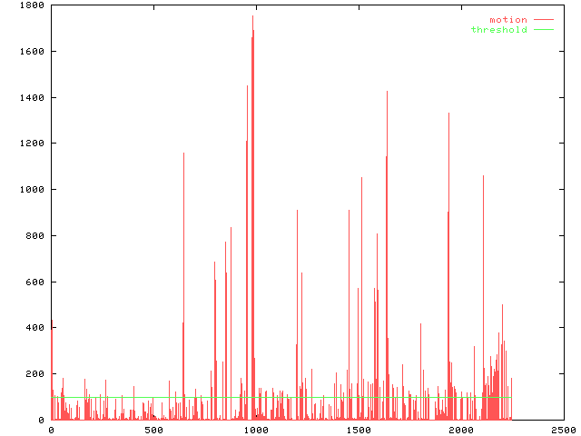
Task: Click the "threshold" legend label
Action: [498, 30]
